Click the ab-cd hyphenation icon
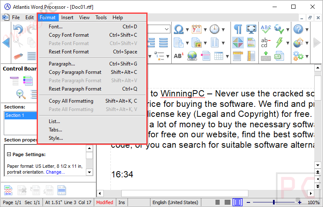This screenshot has height=207, width=323. [266, 43]
